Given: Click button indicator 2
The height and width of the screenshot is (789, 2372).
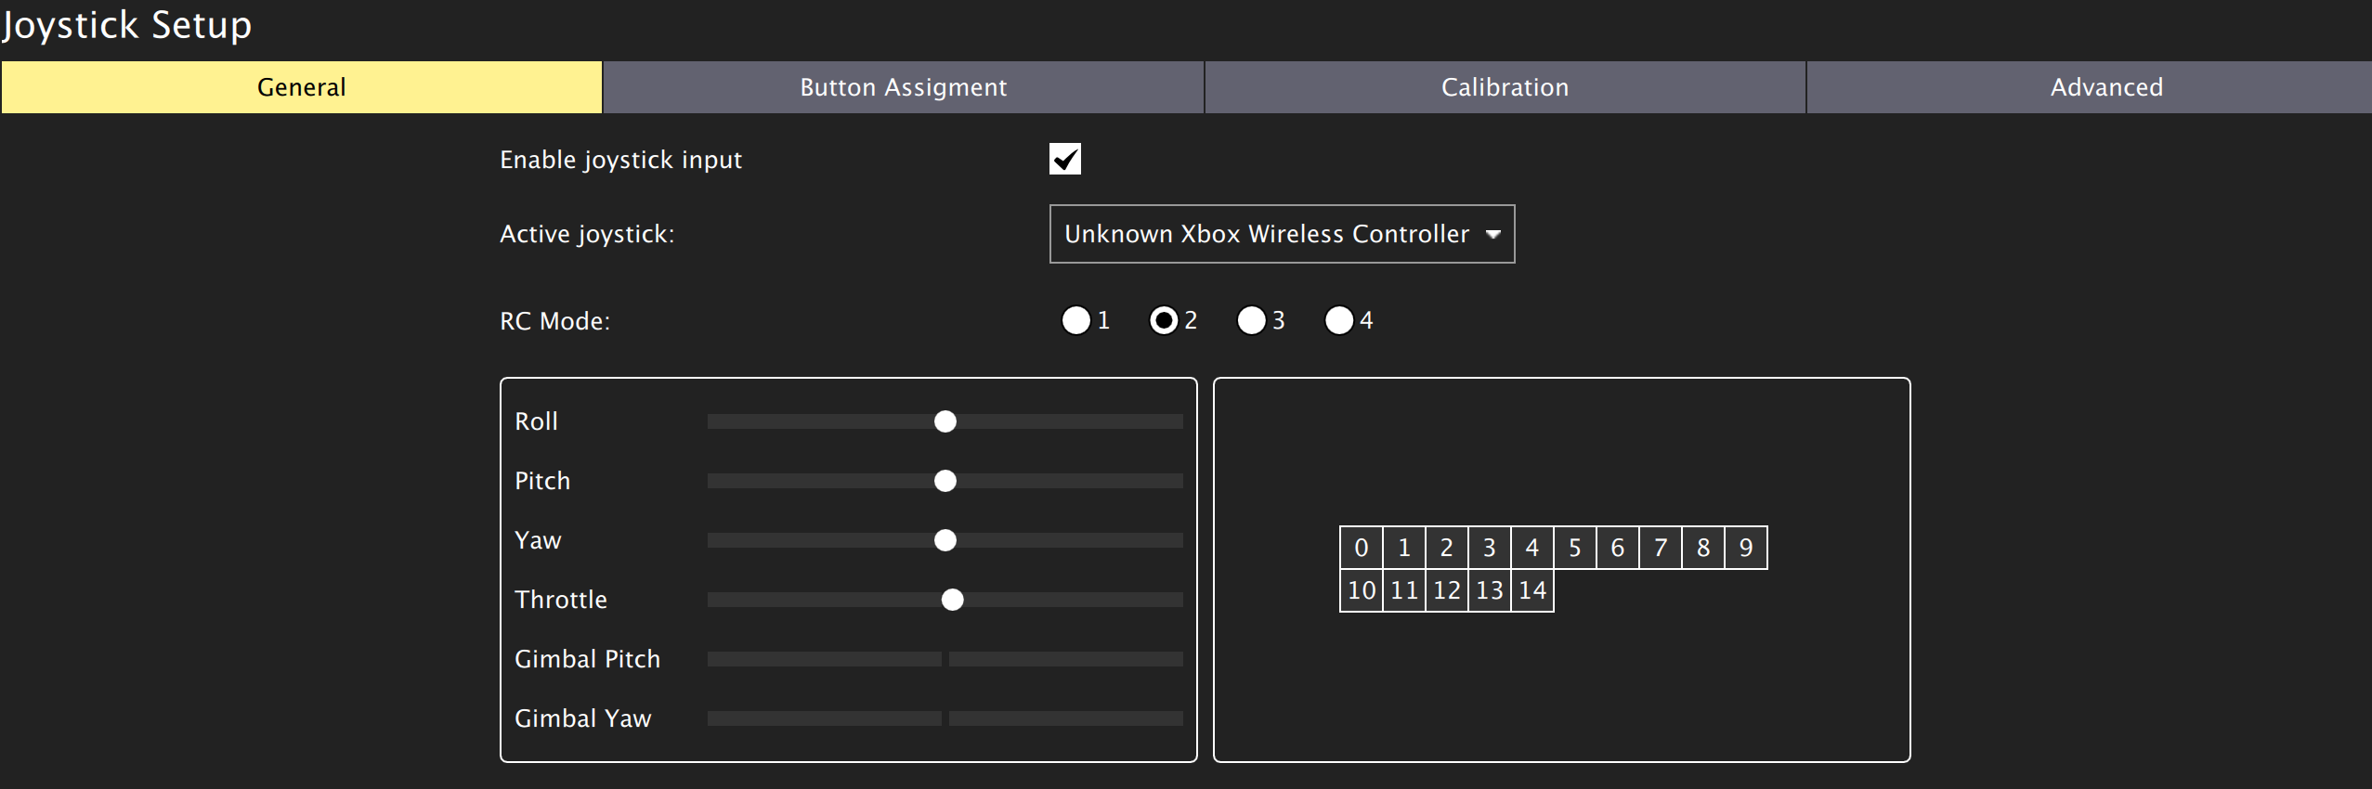Looking at the screenshot, I should (x=1447, y=548).
